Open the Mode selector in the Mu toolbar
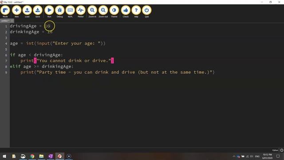This screenshot has height=160, width=284. (x=5, y=12)
